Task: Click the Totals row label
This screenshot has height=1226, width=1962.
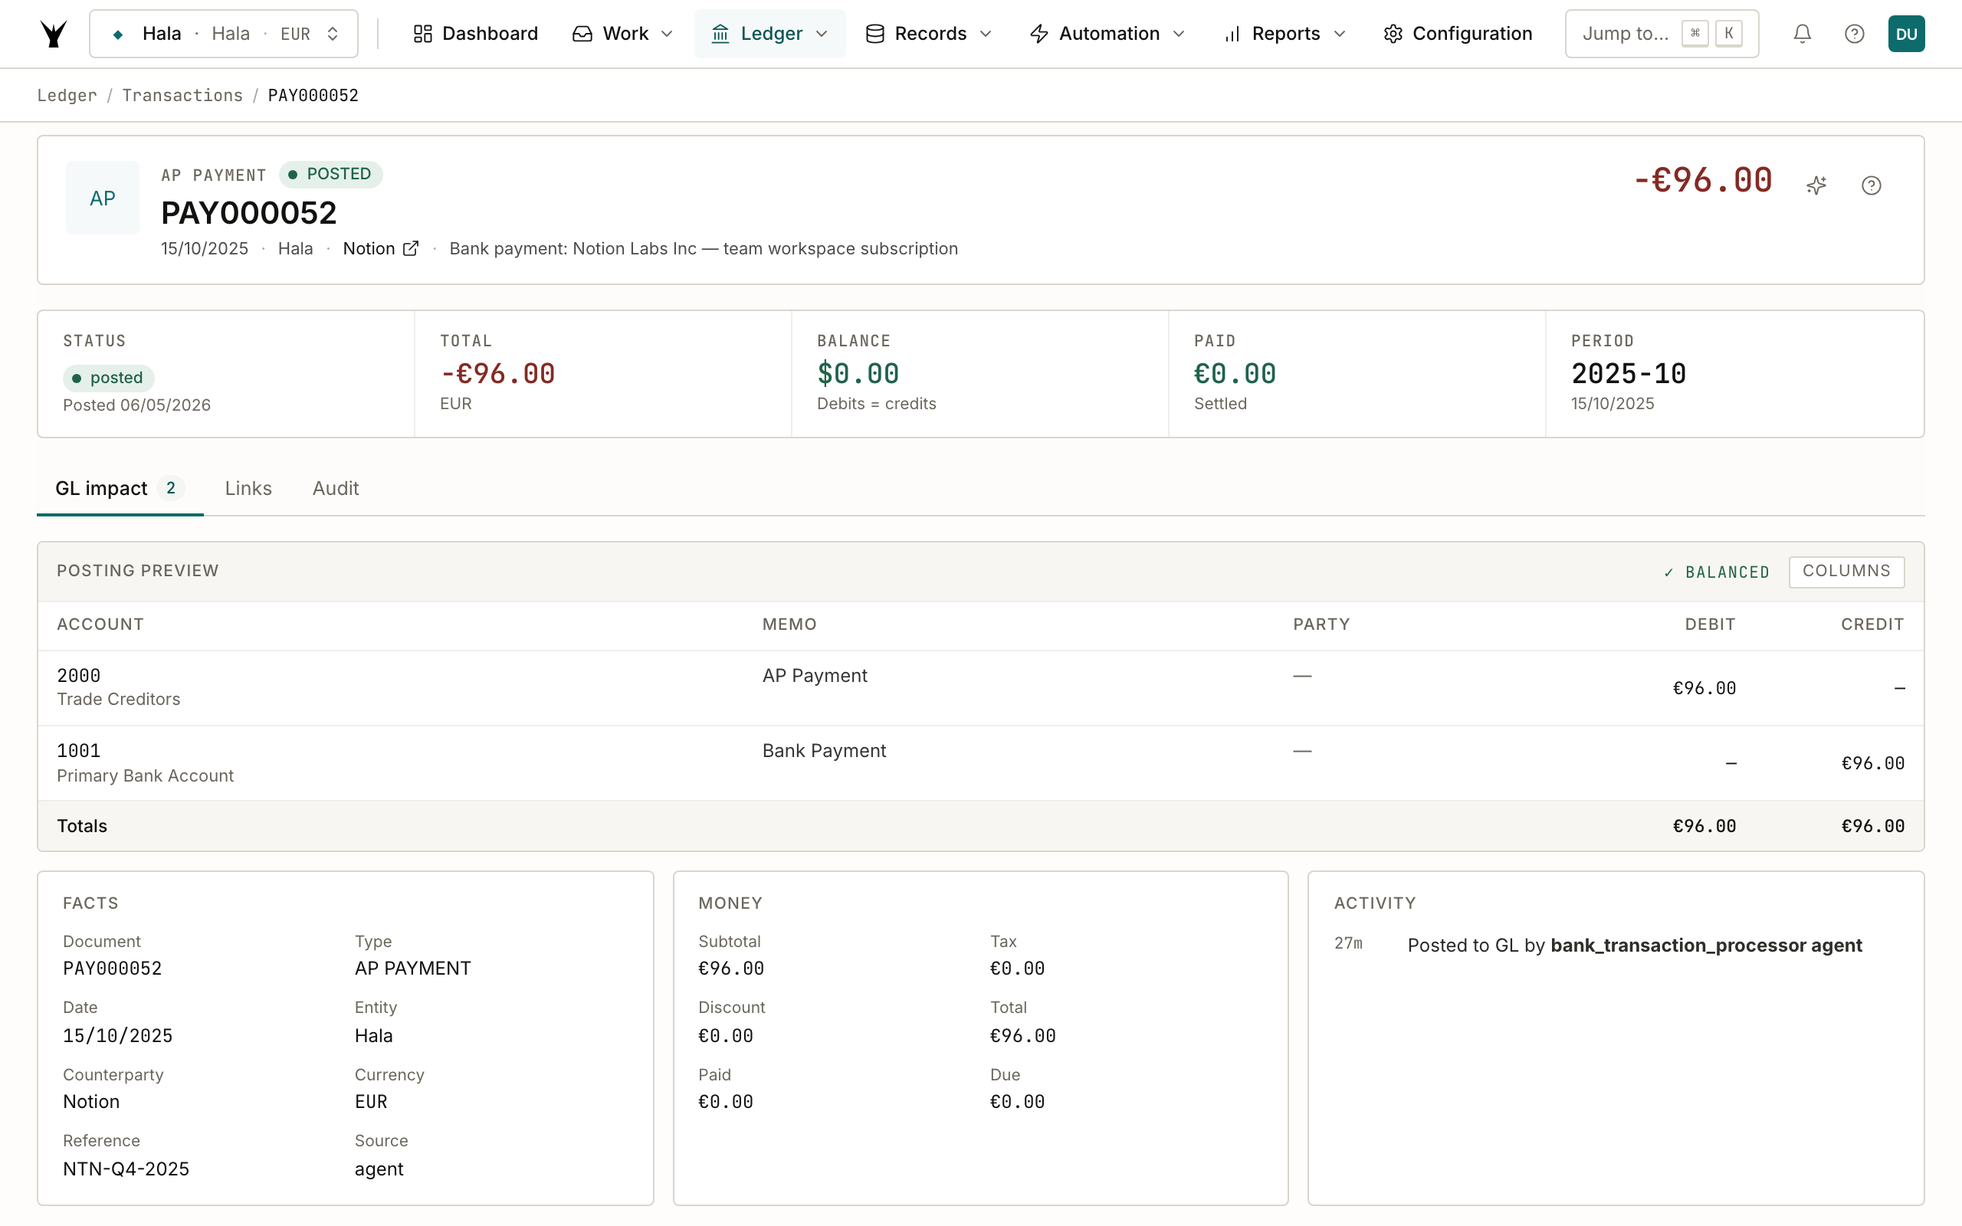Action: (82, 826)
